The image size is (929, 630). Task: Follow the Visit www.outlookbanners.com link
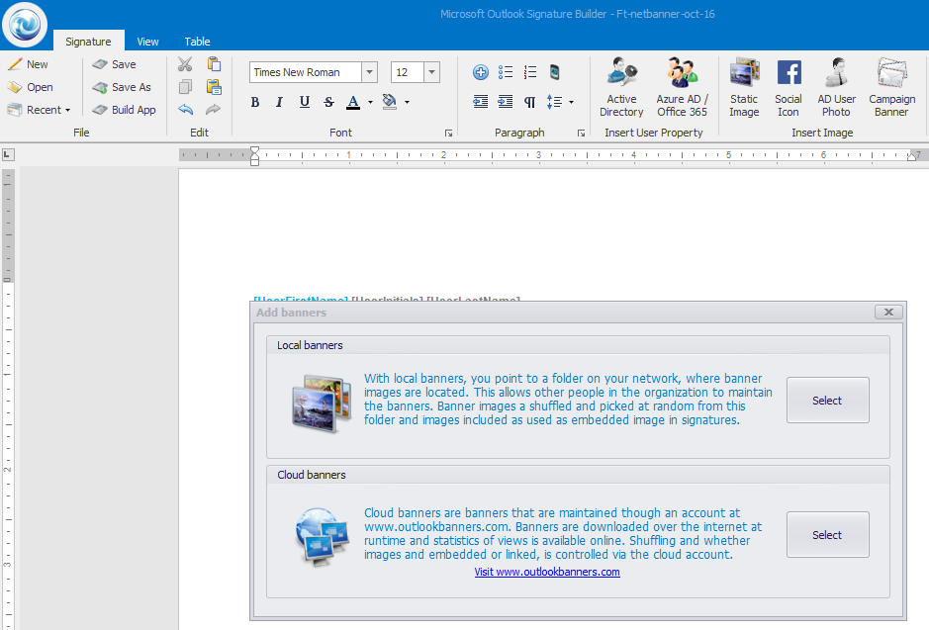(547, 572)
